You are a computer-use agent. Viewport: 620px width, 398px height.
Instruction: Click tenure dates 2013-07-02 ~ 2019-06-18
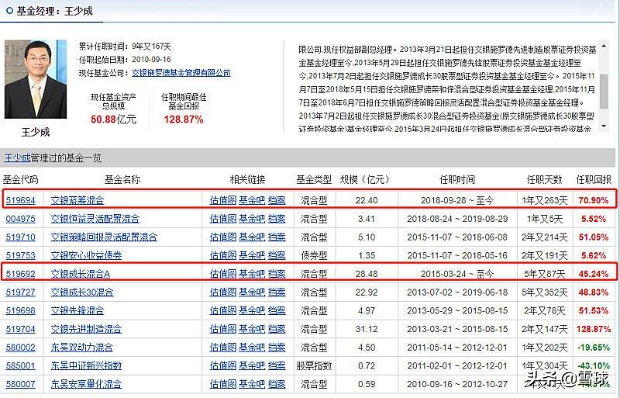(457, 292)
